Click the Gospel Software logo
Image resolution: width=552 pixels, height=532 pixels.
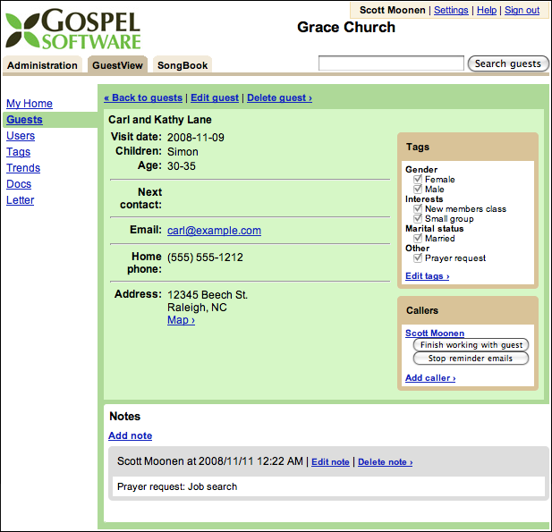[72, 30]
